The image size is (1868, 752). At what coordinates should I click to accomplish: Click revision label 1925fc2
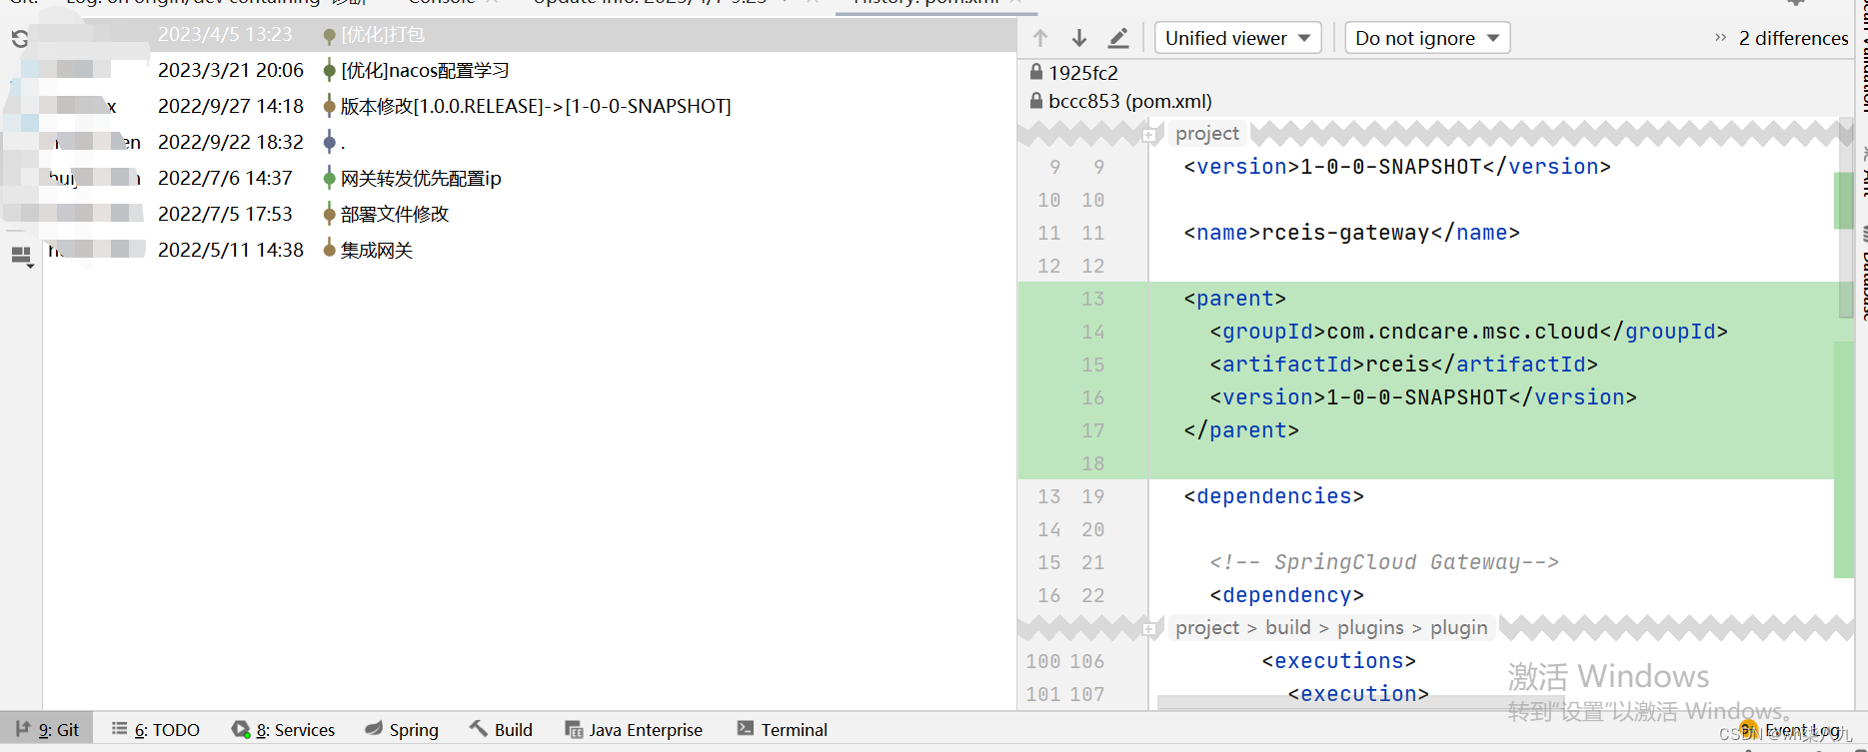(x=1083, y=73)
